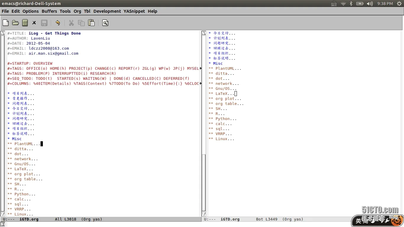Click the 9:38 PM clock in the top panel

point(385,4)
